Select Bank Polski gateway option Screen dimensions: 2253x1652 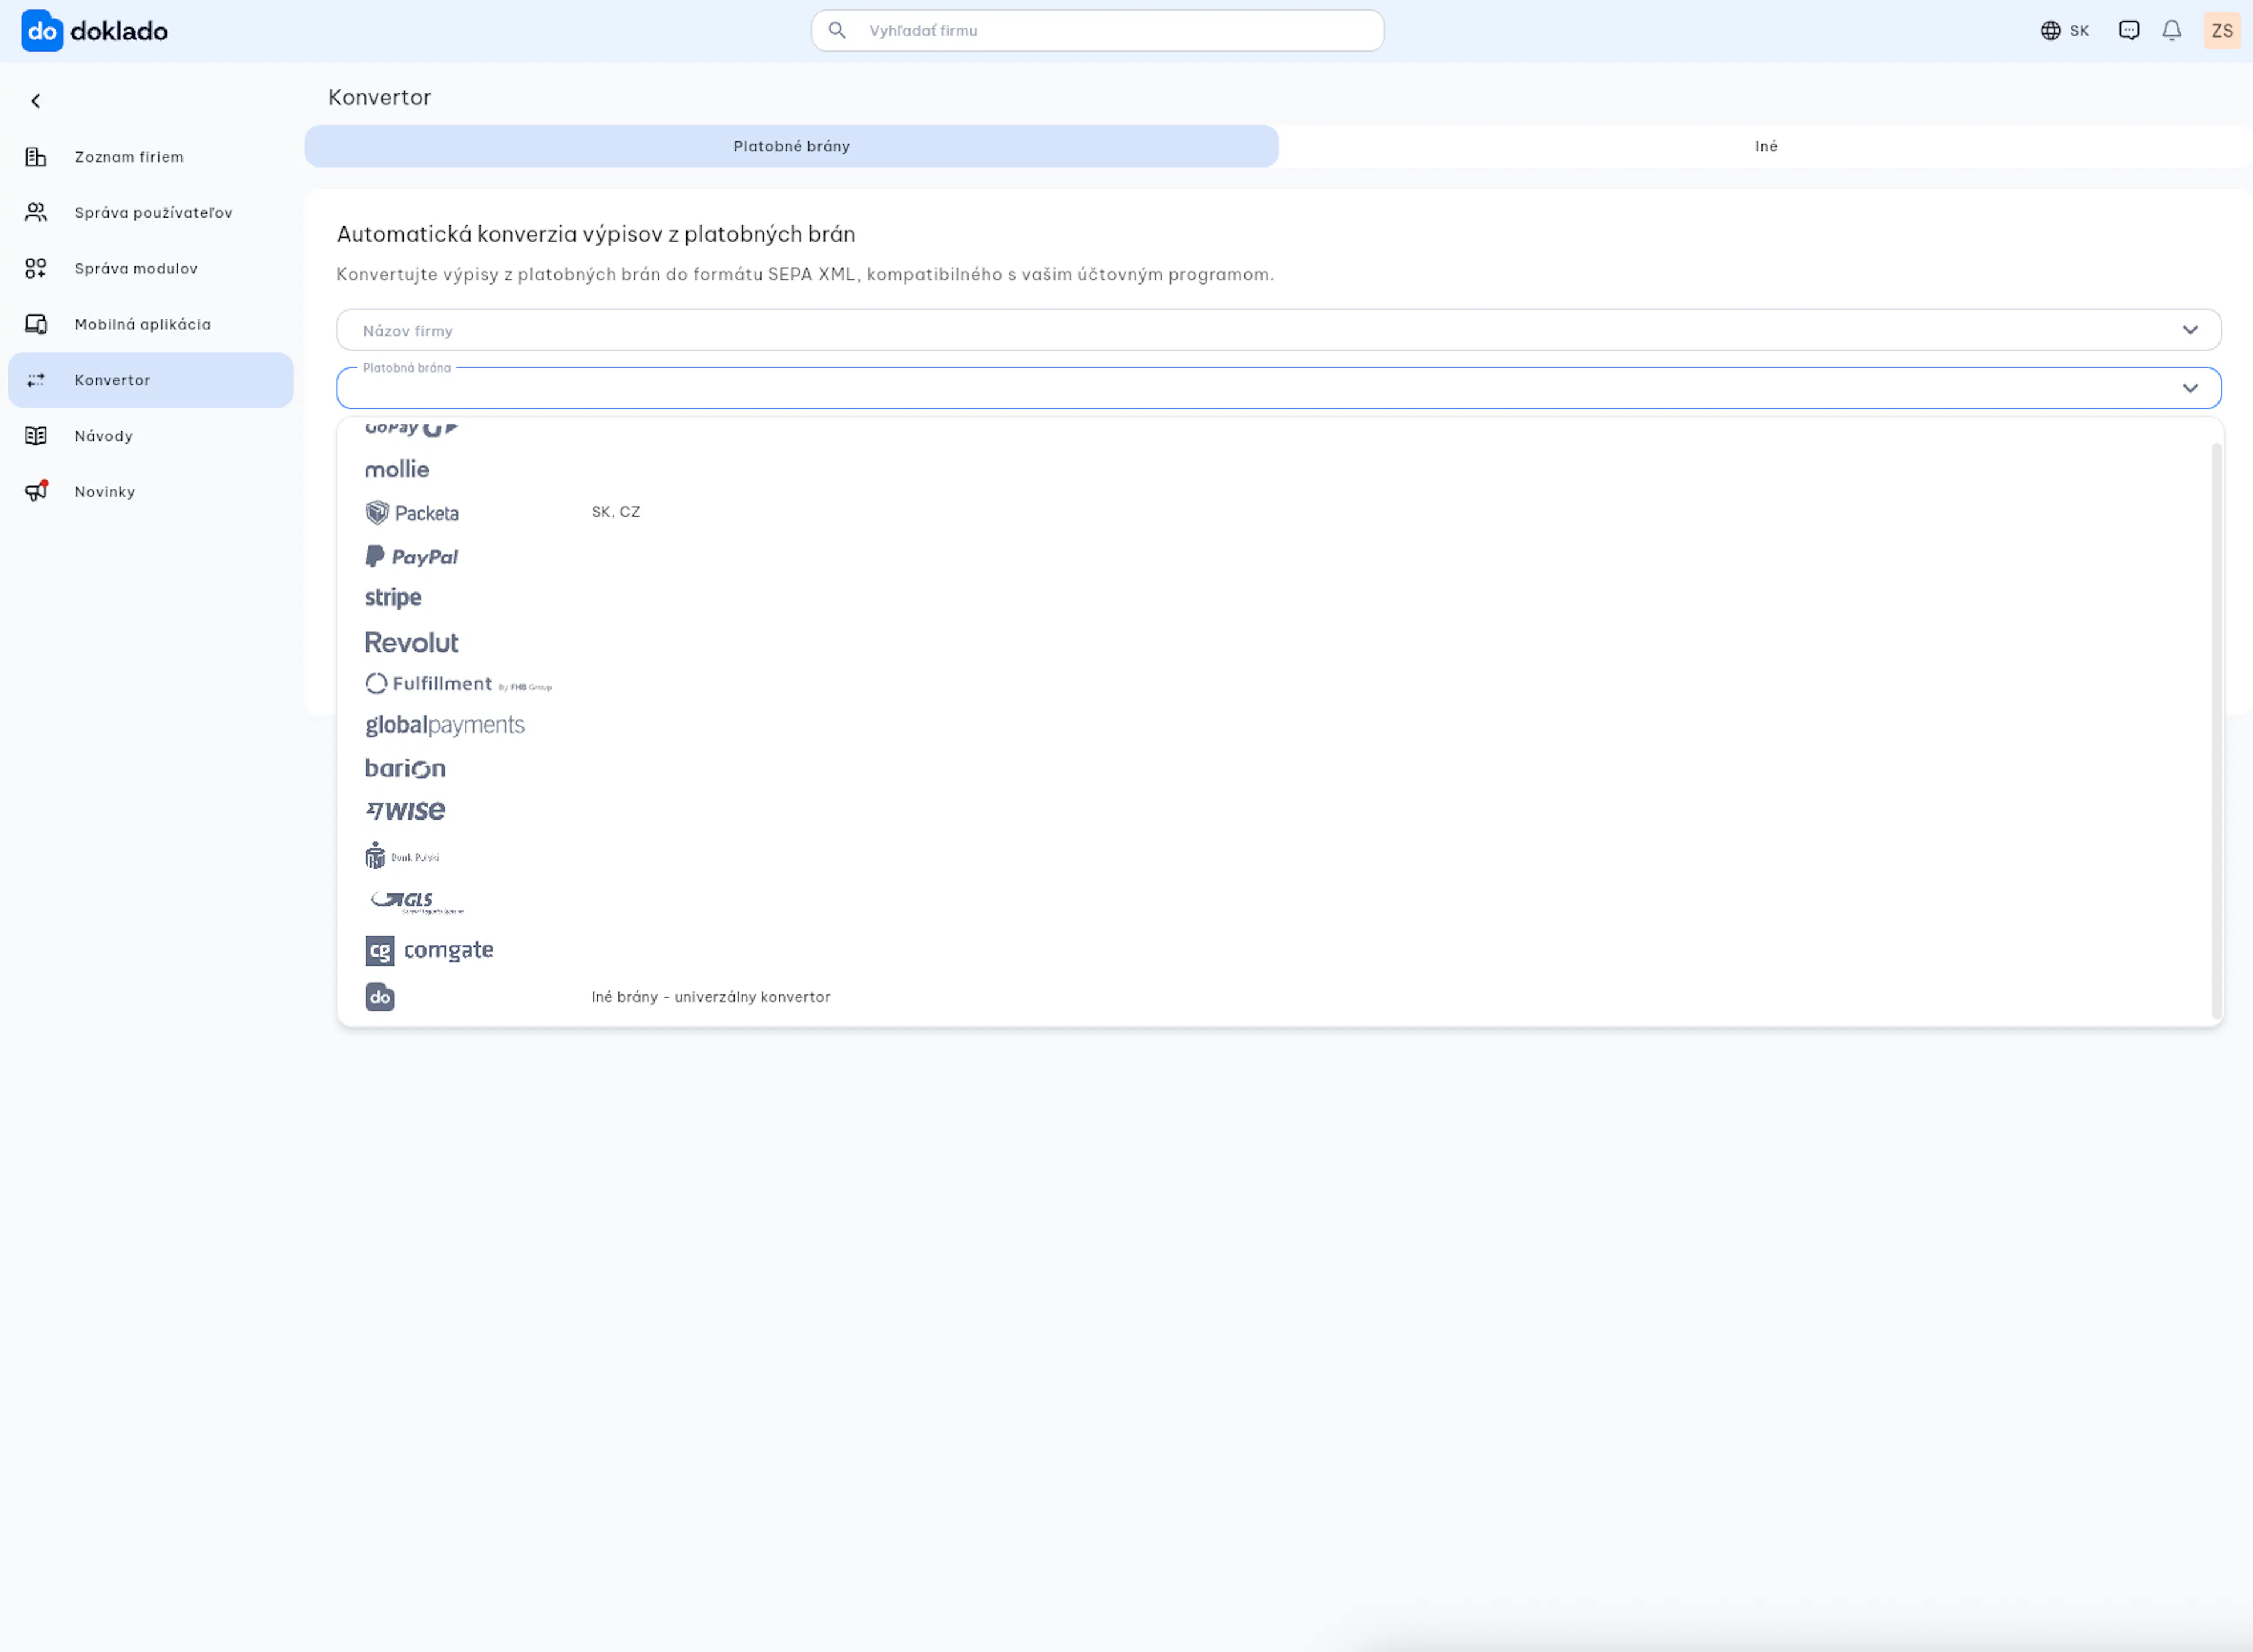[x=402, y=856]
